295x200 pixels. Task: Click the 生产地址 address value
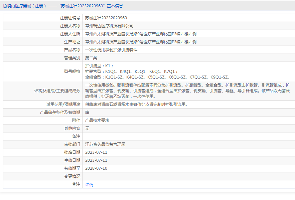(141, 42)
